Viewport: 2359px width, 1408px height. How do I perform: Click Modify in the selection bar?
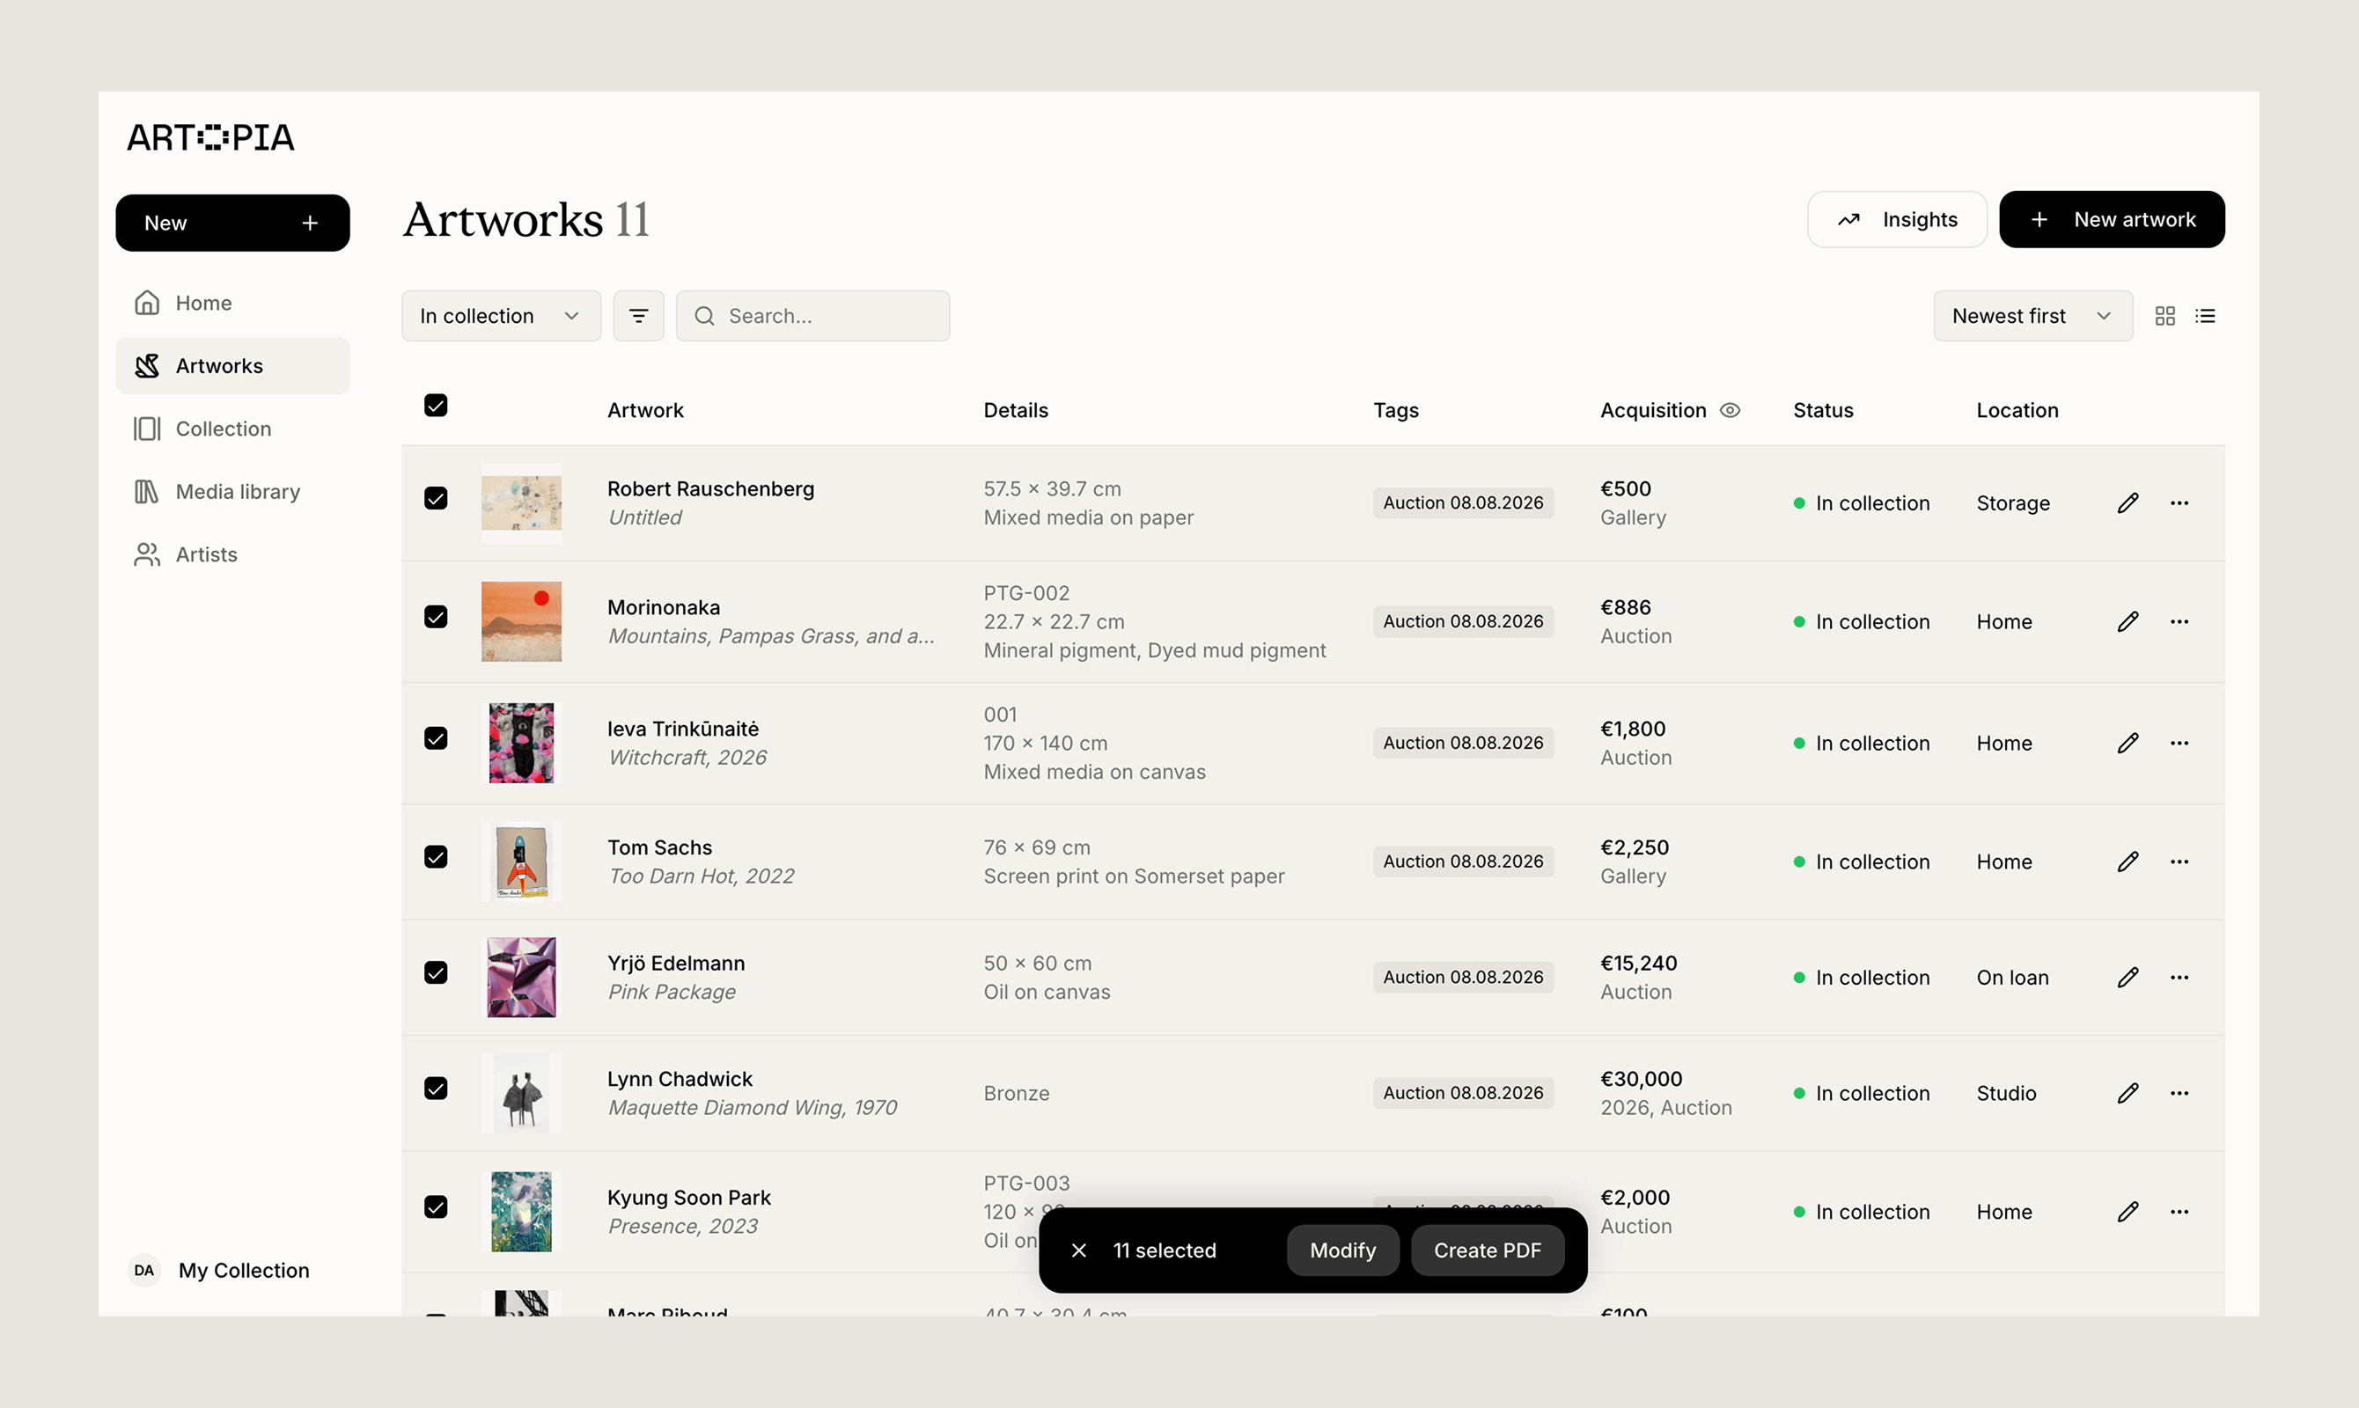coord(1342,1250)
